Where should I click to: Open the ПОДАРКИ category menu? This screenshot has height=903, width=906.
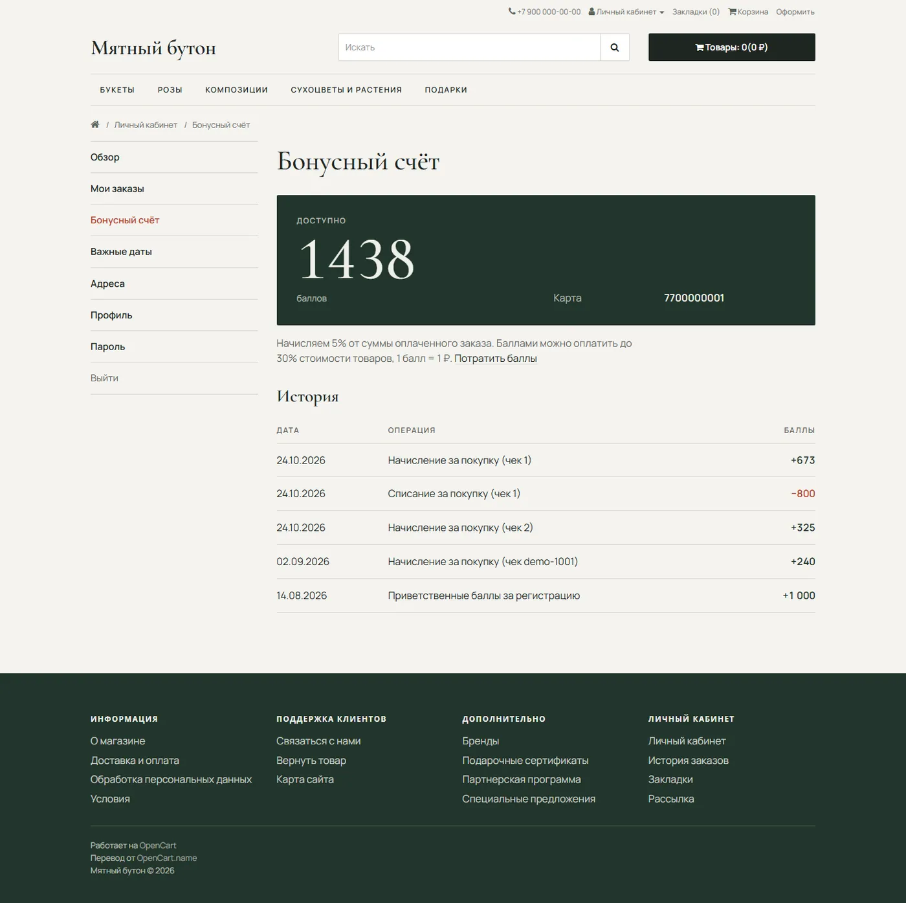tap(446, 90)
